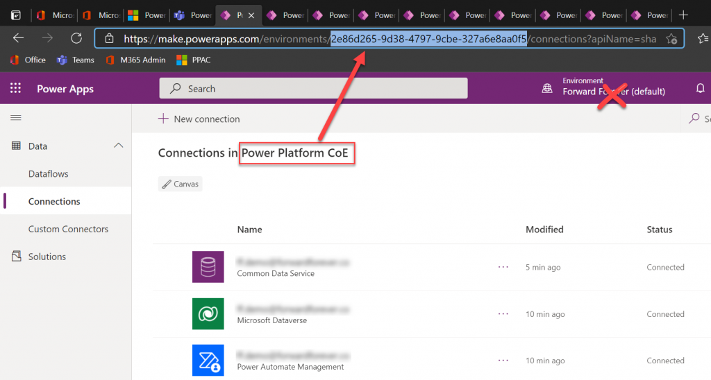Viewport: 711px width, 380px height.
Task: Go forward with the browser forward arrow
Action: tap(47, 39)
